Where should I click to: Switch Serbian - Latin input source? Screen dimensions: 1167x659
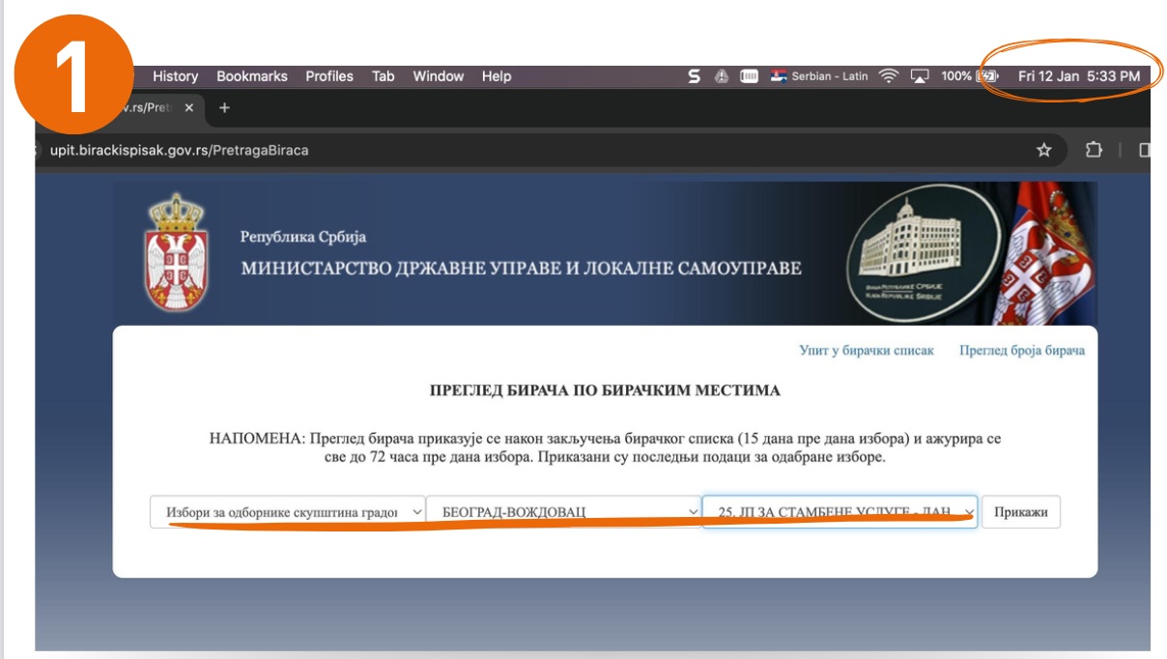coord(819,76)
